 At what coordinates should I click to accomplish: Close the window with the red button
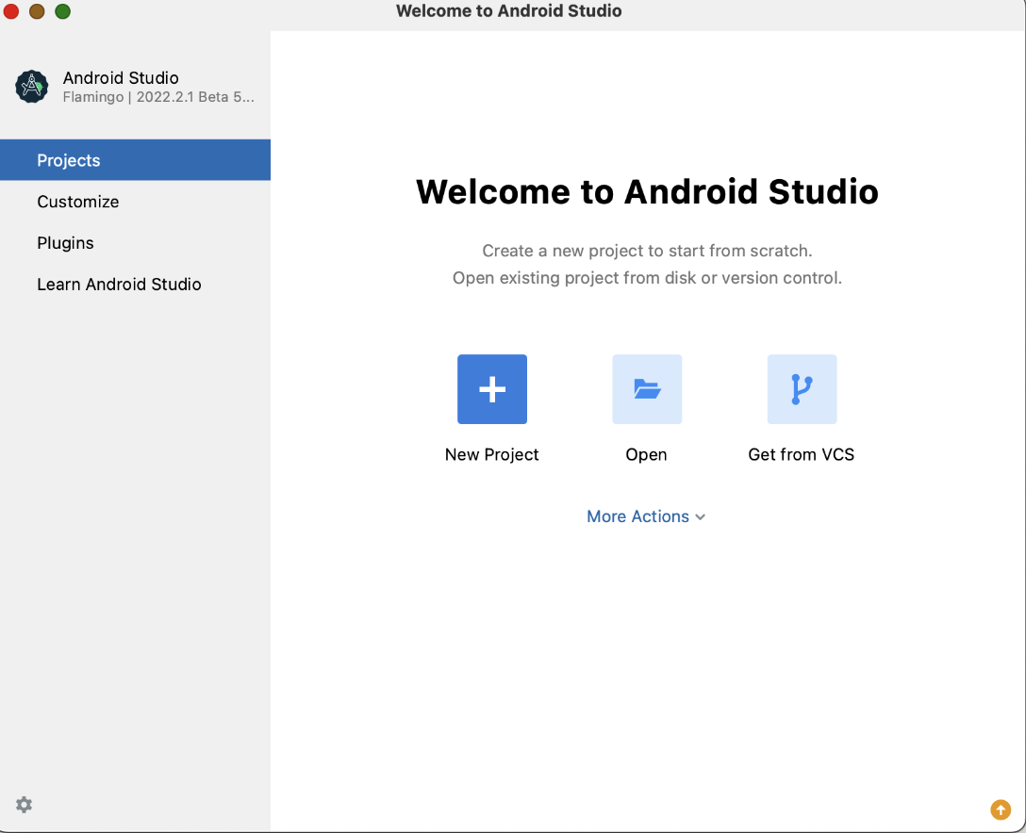coord(10,11)
